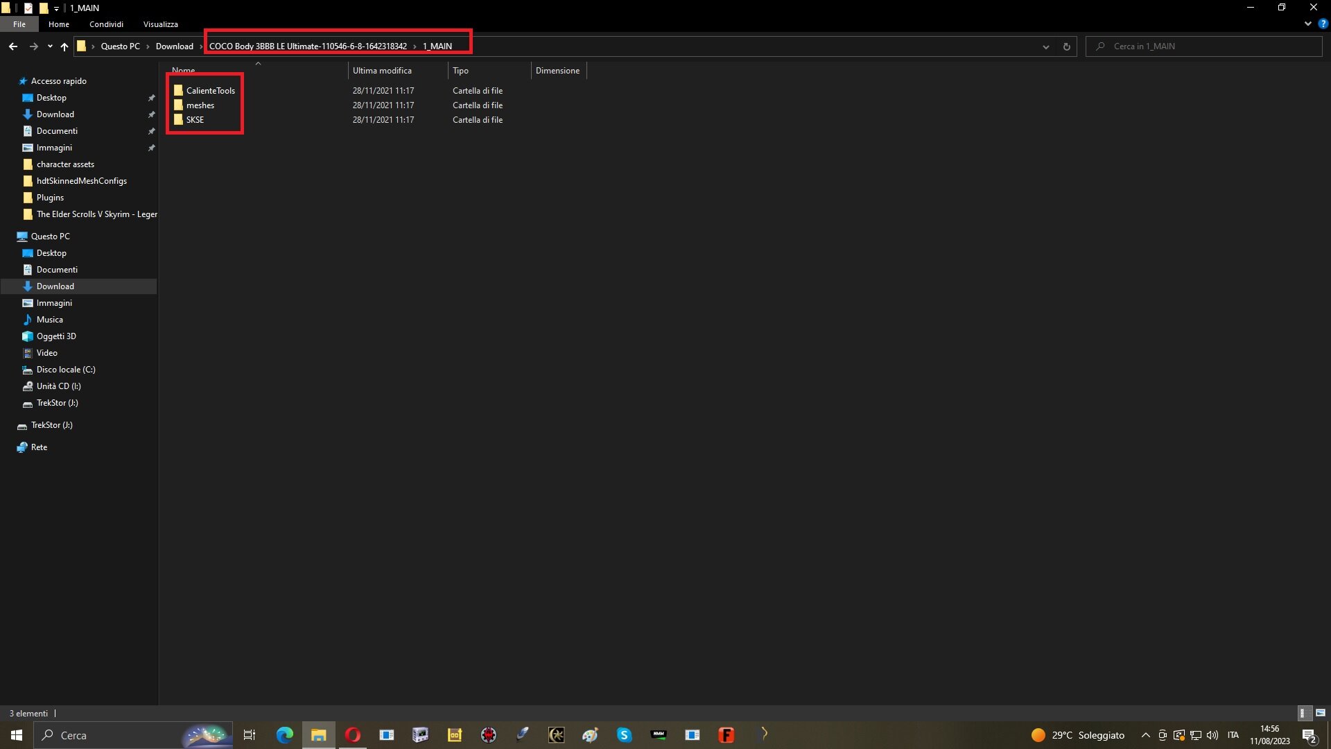Open Download under Questo PC
This screenshot has height=749, width=1331.
(55, 286)
